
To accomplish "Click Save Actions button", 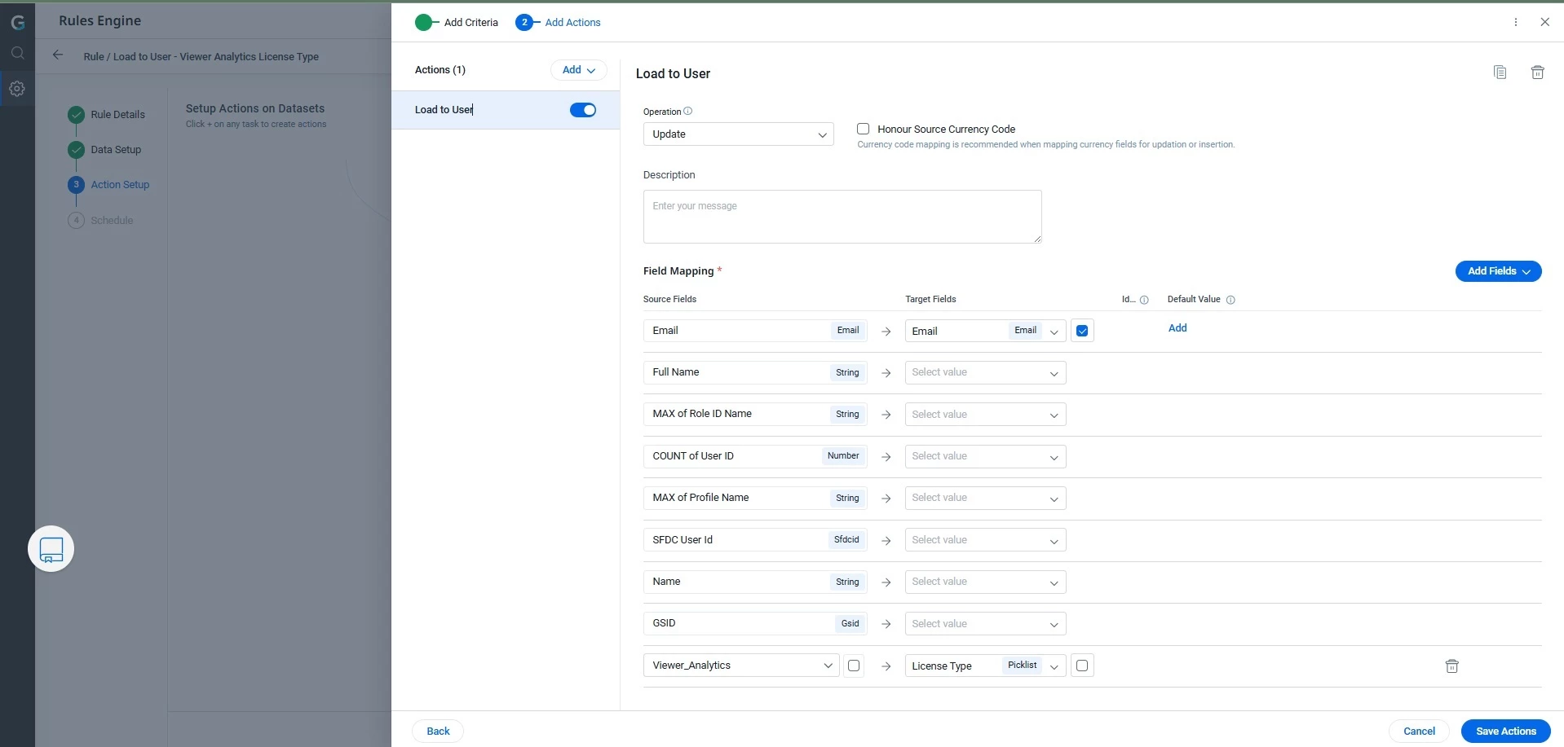I will (1505, 732).
